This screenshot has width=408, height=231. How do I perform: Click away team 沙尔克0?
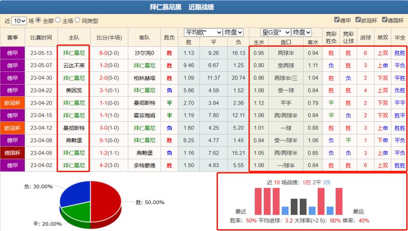click(144, 53)
